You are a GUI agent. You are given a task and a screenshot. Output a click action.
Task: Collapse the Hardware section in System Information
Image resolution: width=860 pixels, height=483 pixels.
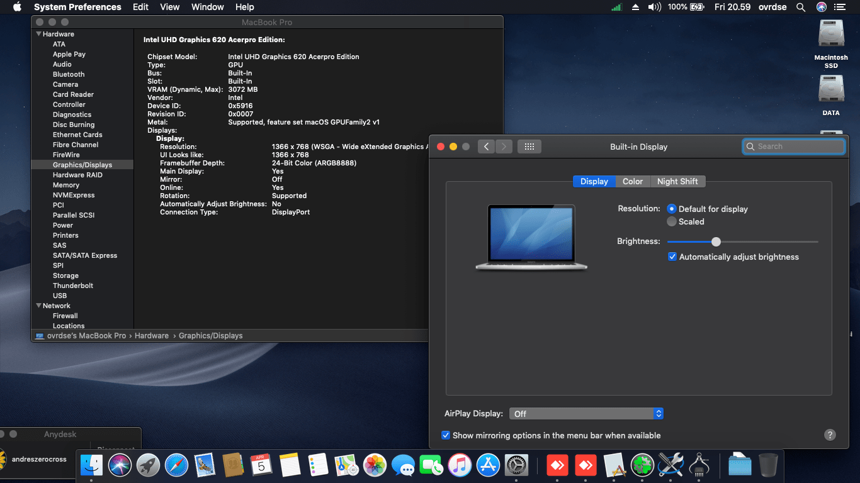[x=39, y=33]
